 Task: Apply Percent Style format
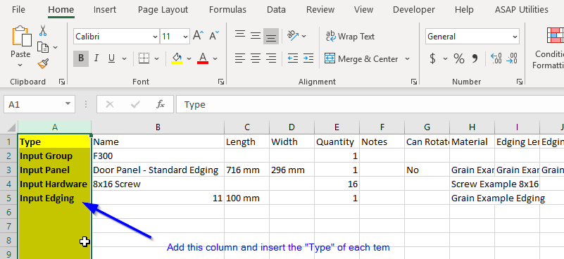click(x=458, y=58)
